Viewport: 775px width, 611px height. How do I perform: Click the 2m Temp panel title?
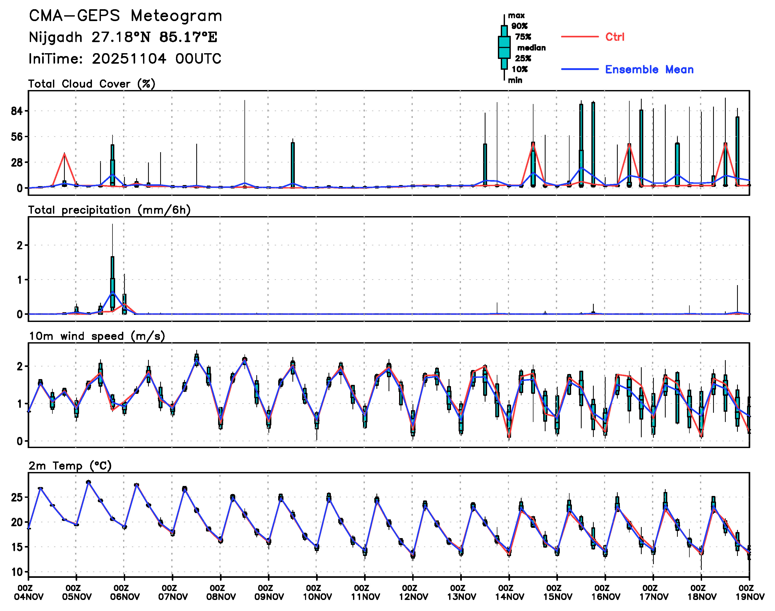(70, 466)
